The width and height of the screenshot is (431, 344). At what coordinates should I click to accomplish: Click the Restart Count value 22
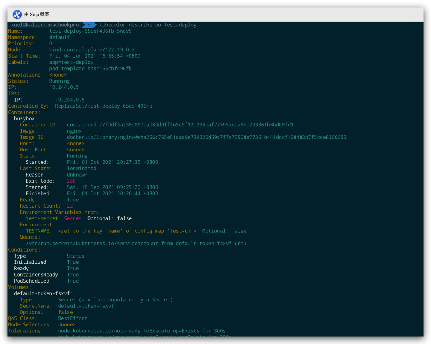tap(70, 206)
